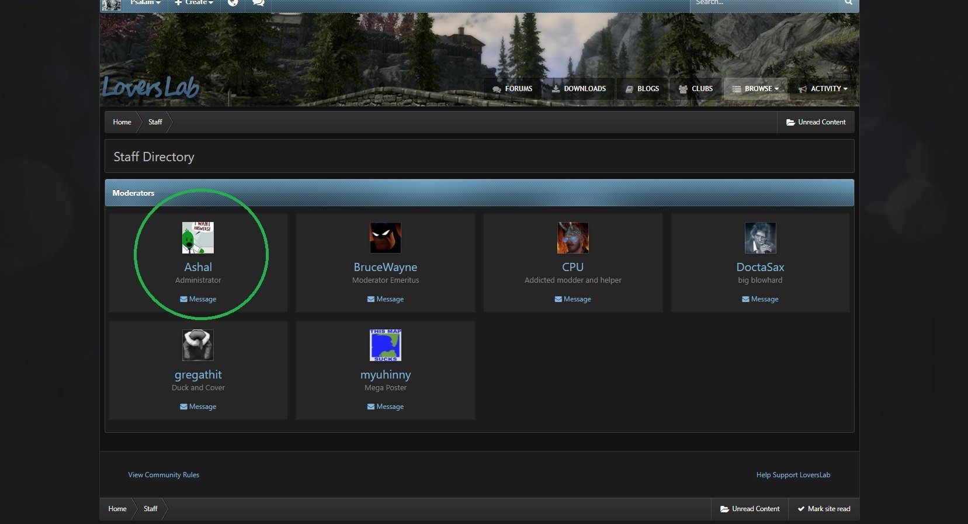Open Ashal's profile name link
The image size is (968, 524).
[198, 267]
